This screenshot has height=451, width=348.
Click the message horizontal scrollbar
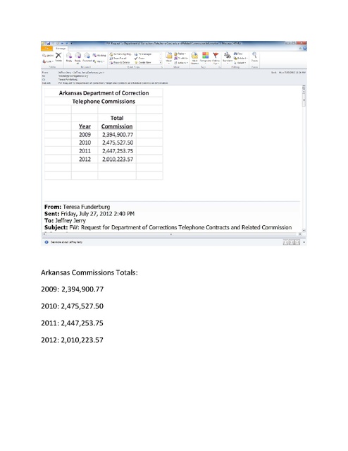pos(173,234)
